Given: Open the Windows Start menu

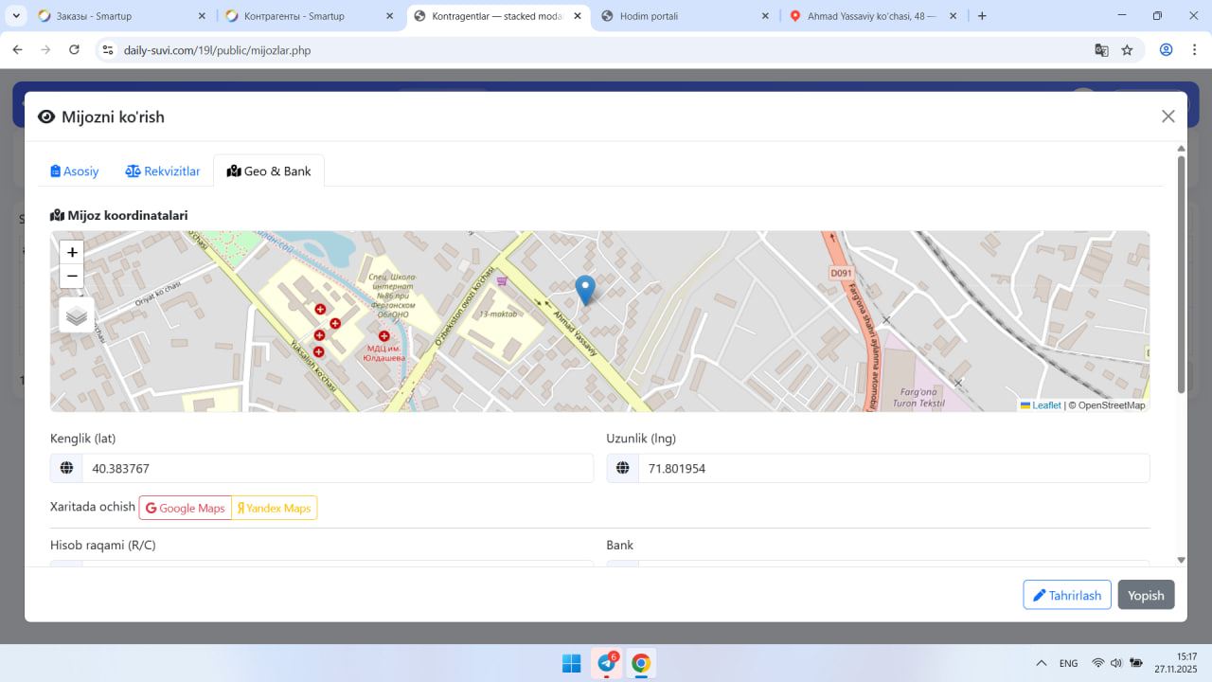Looking at the screenshot, I should coord(571,663).
